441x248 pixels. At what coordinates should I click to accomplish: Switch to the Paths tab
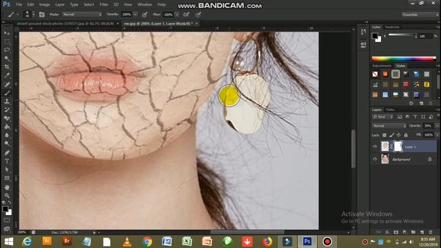pyautogui.click(x=390, y=110)
